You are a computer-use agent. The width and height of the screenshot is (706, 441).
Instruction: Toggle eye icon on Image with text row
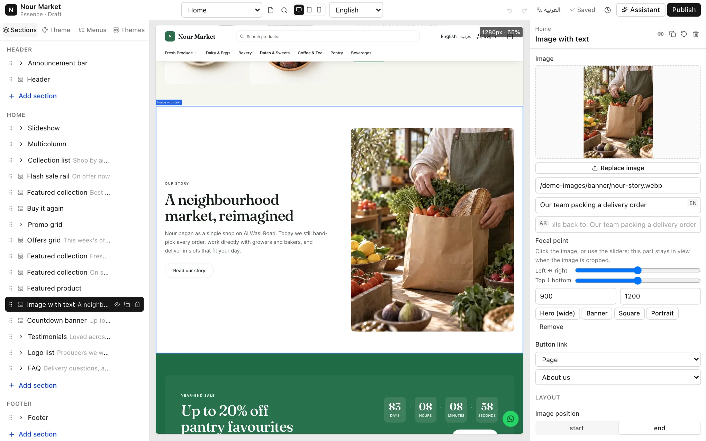click(x=117, y=304)
